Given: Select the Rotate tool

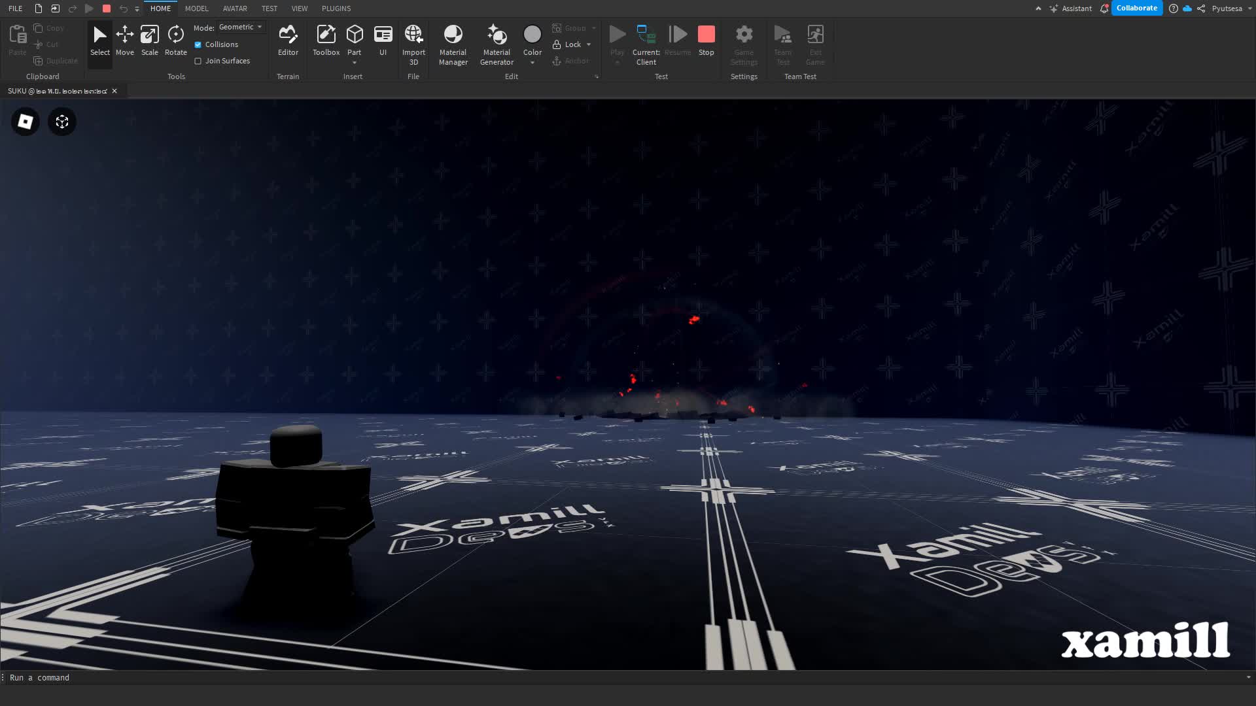Looking at the screenshot, I should coord(175,41).
